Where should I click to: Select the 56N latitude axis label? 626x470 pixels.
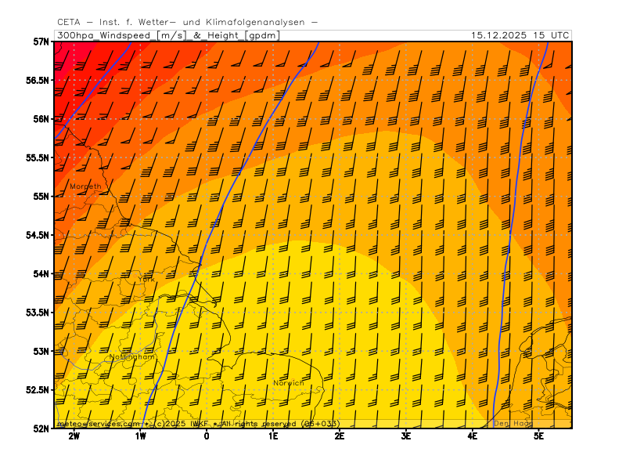41,119
